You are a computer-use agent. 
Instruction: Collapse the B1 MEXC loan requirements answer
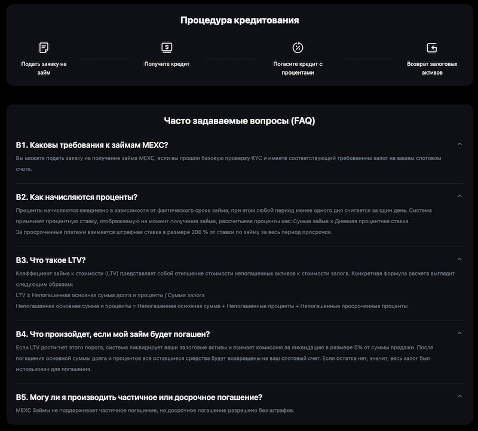[459, 143]
